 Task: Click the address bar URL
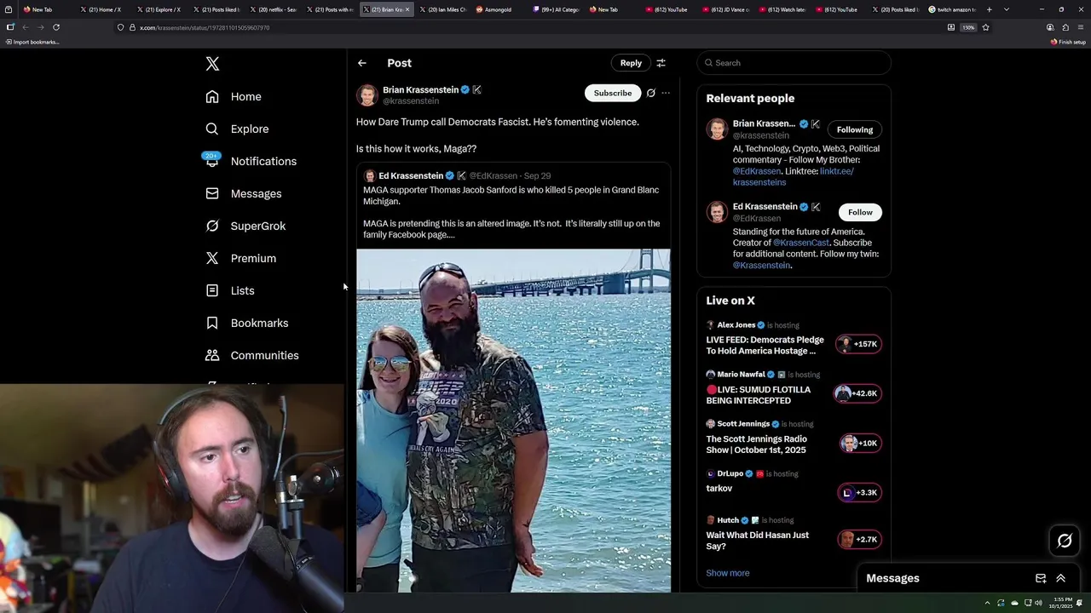click(x=205, y=27)
